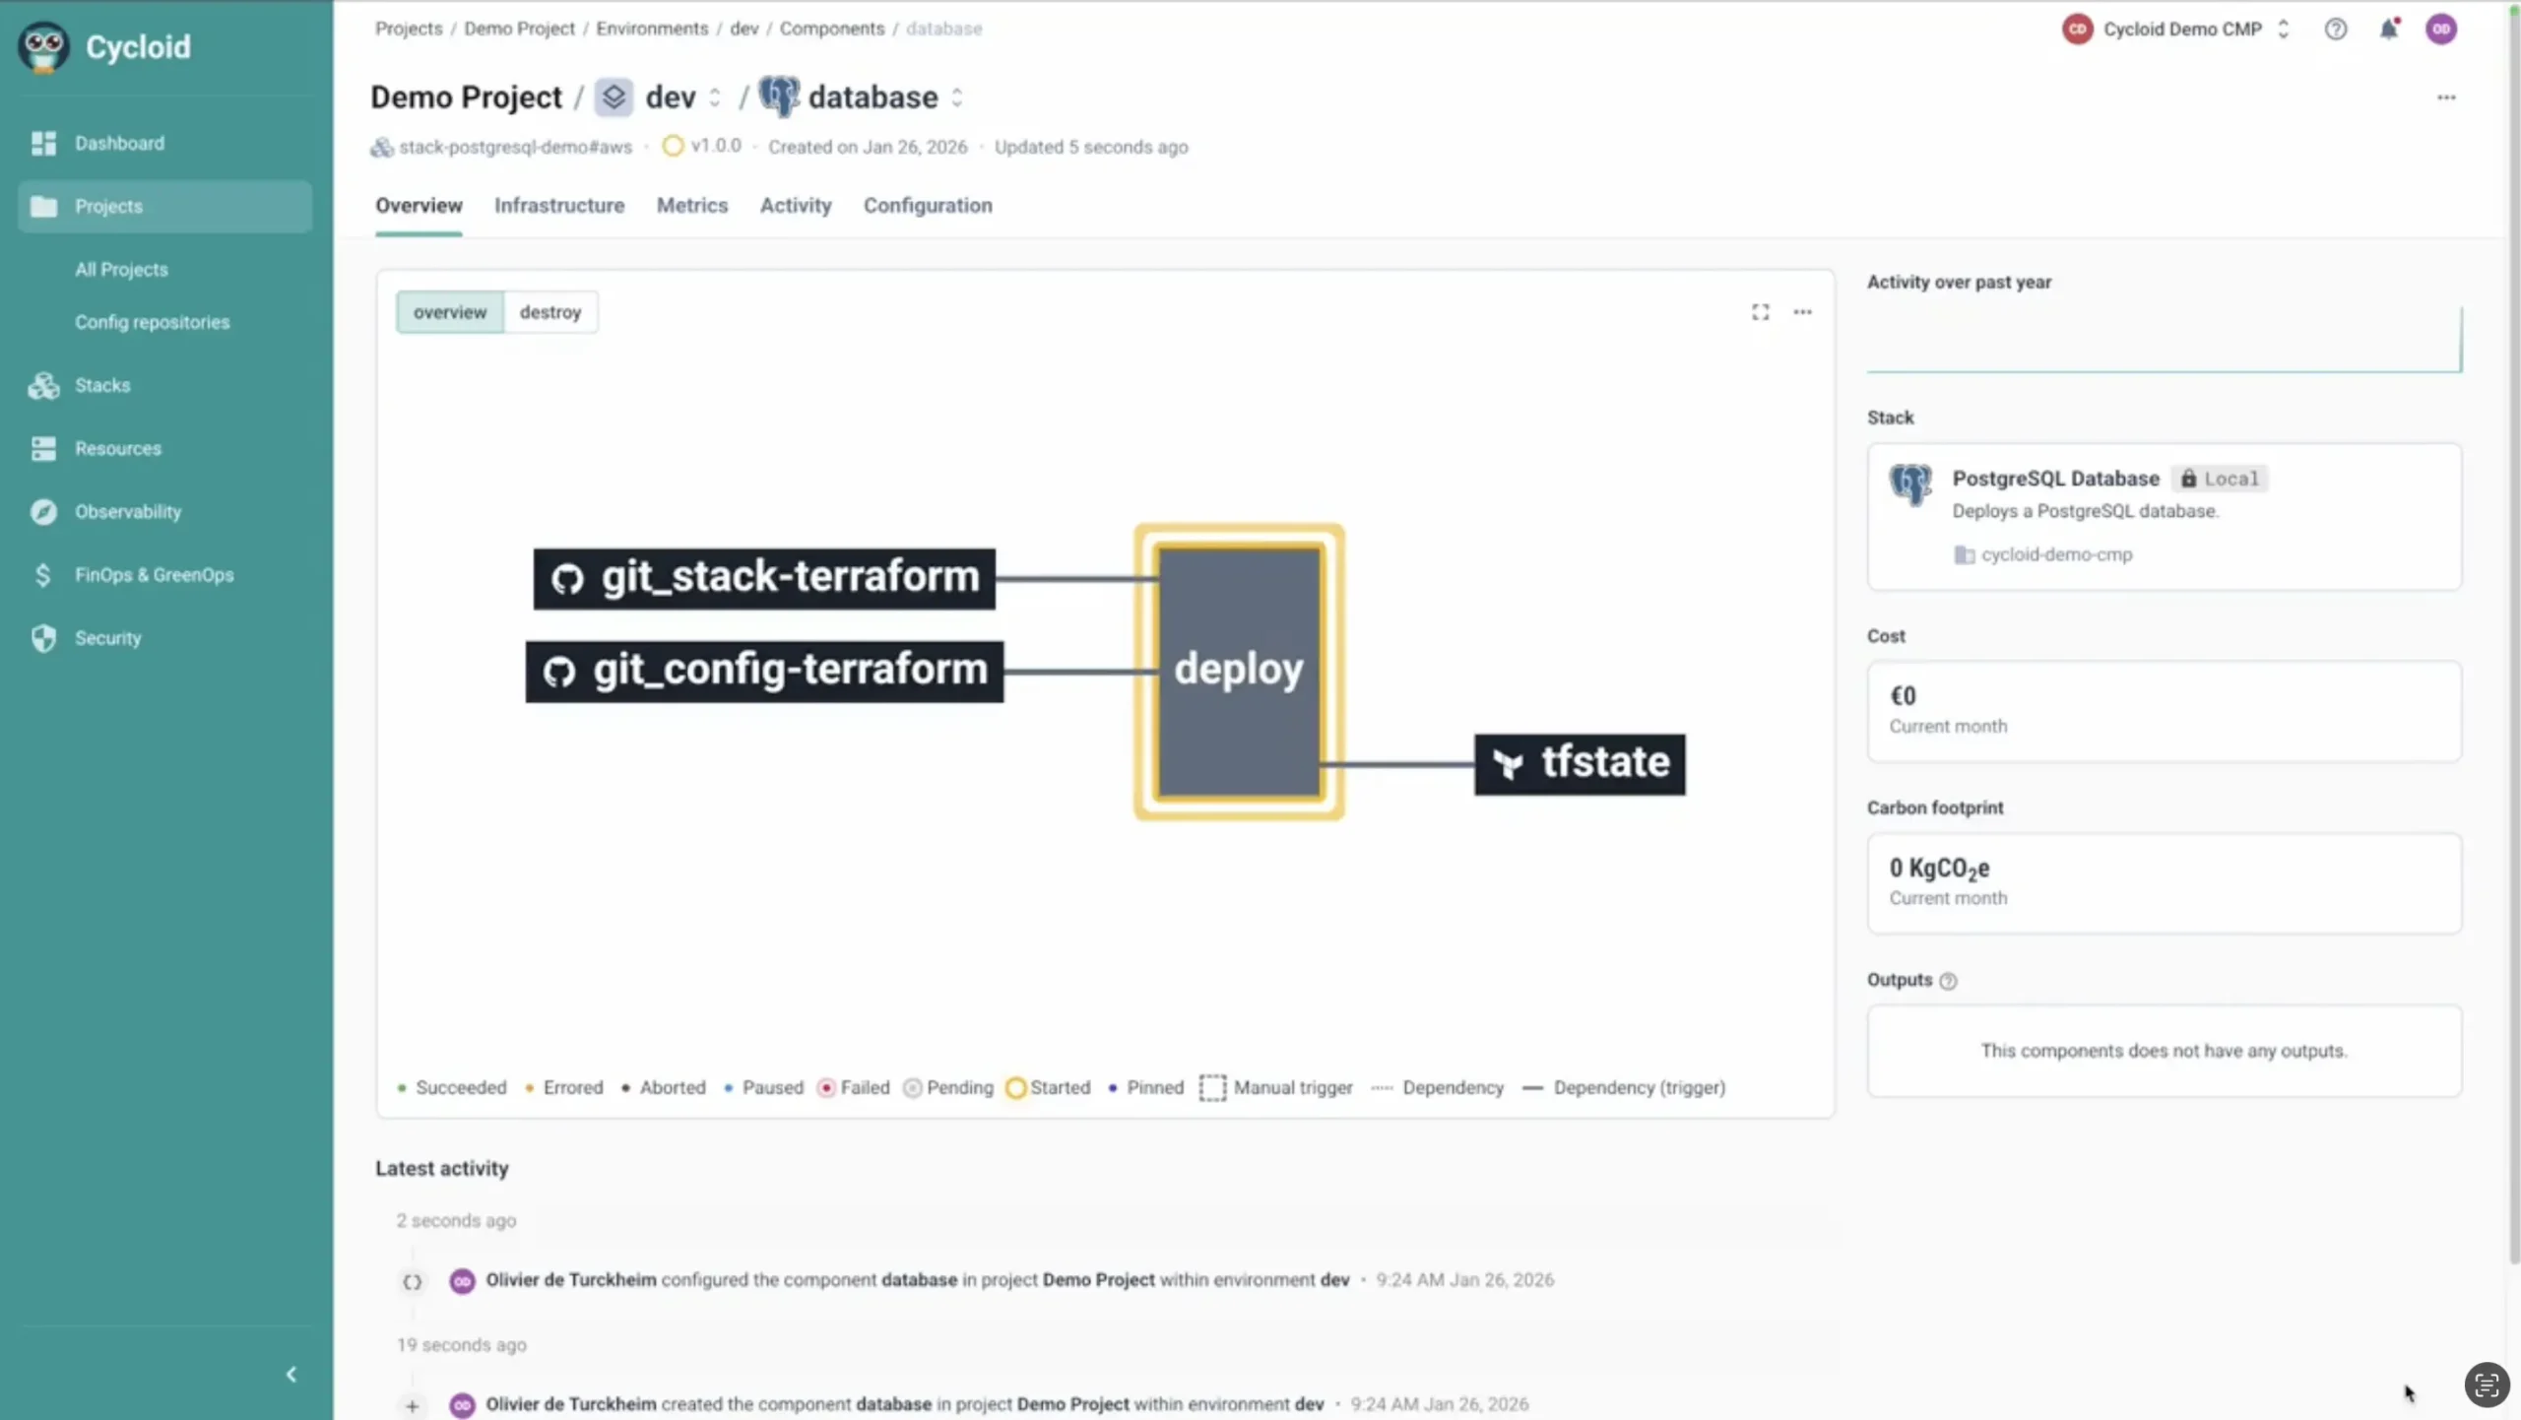Image resolution: width=2521 pixels, height=1420 pixels.
Task: Open the user avatar menu
Action: 2441,29
